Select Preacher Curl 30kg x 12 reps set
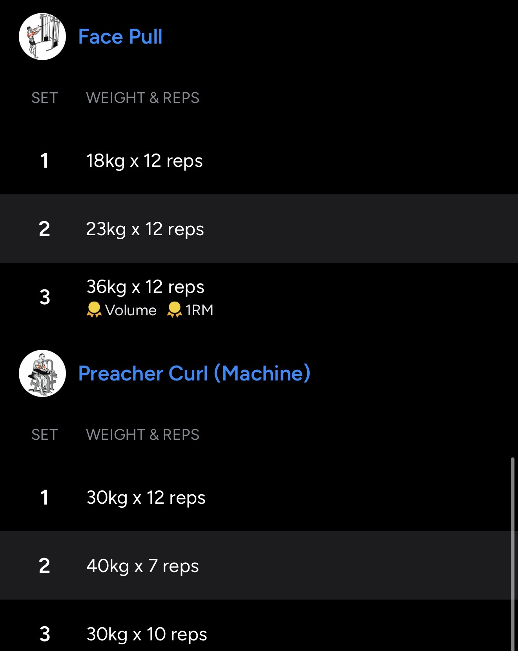 tap(146, 498)
